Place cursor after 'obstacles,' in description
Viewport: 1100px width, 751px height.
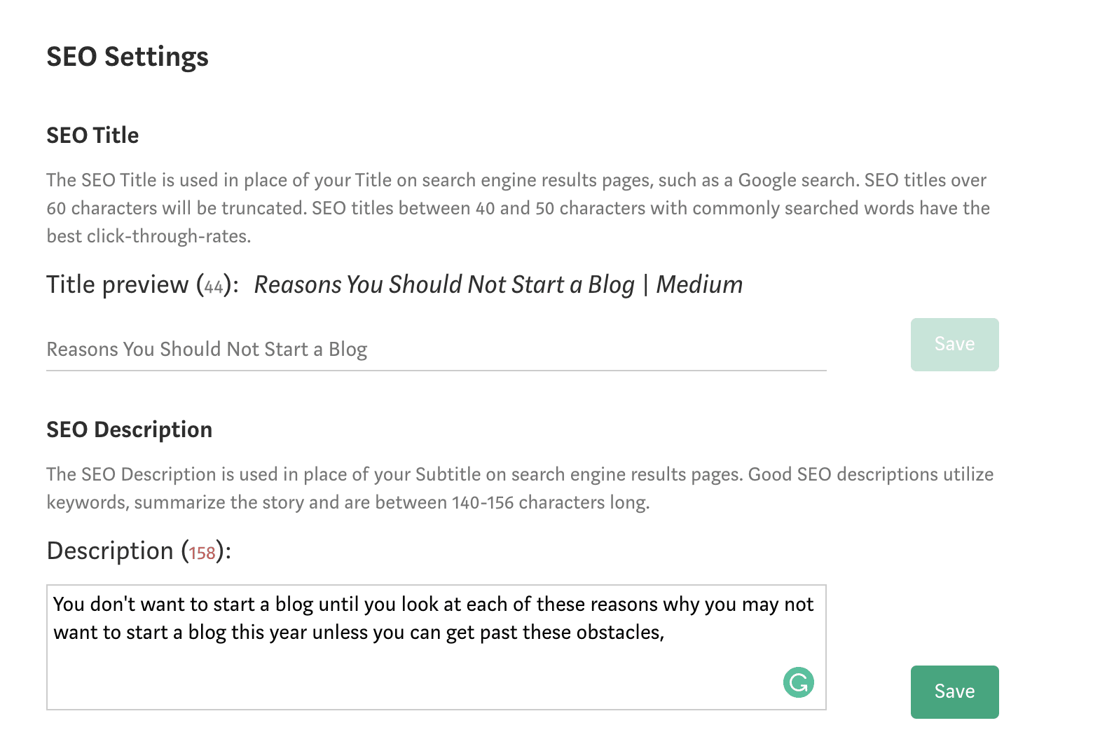pyautogui.click(x=665, y=633)
